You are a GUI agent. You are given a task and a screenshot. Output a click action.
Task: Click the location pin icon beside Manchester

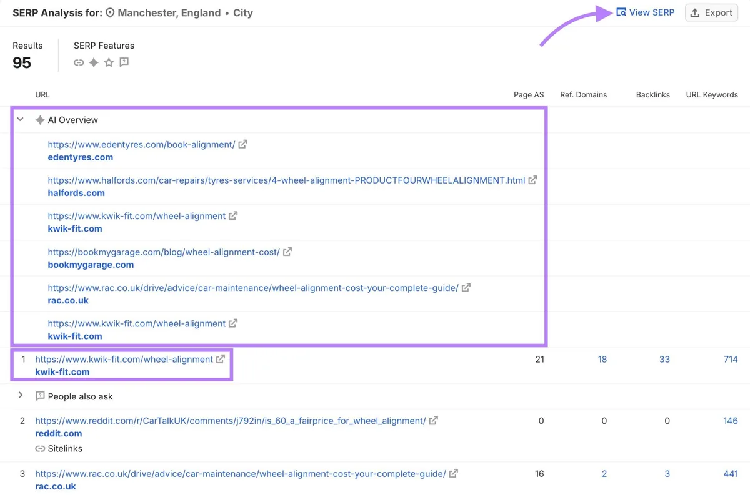click(x=110, y=12)
